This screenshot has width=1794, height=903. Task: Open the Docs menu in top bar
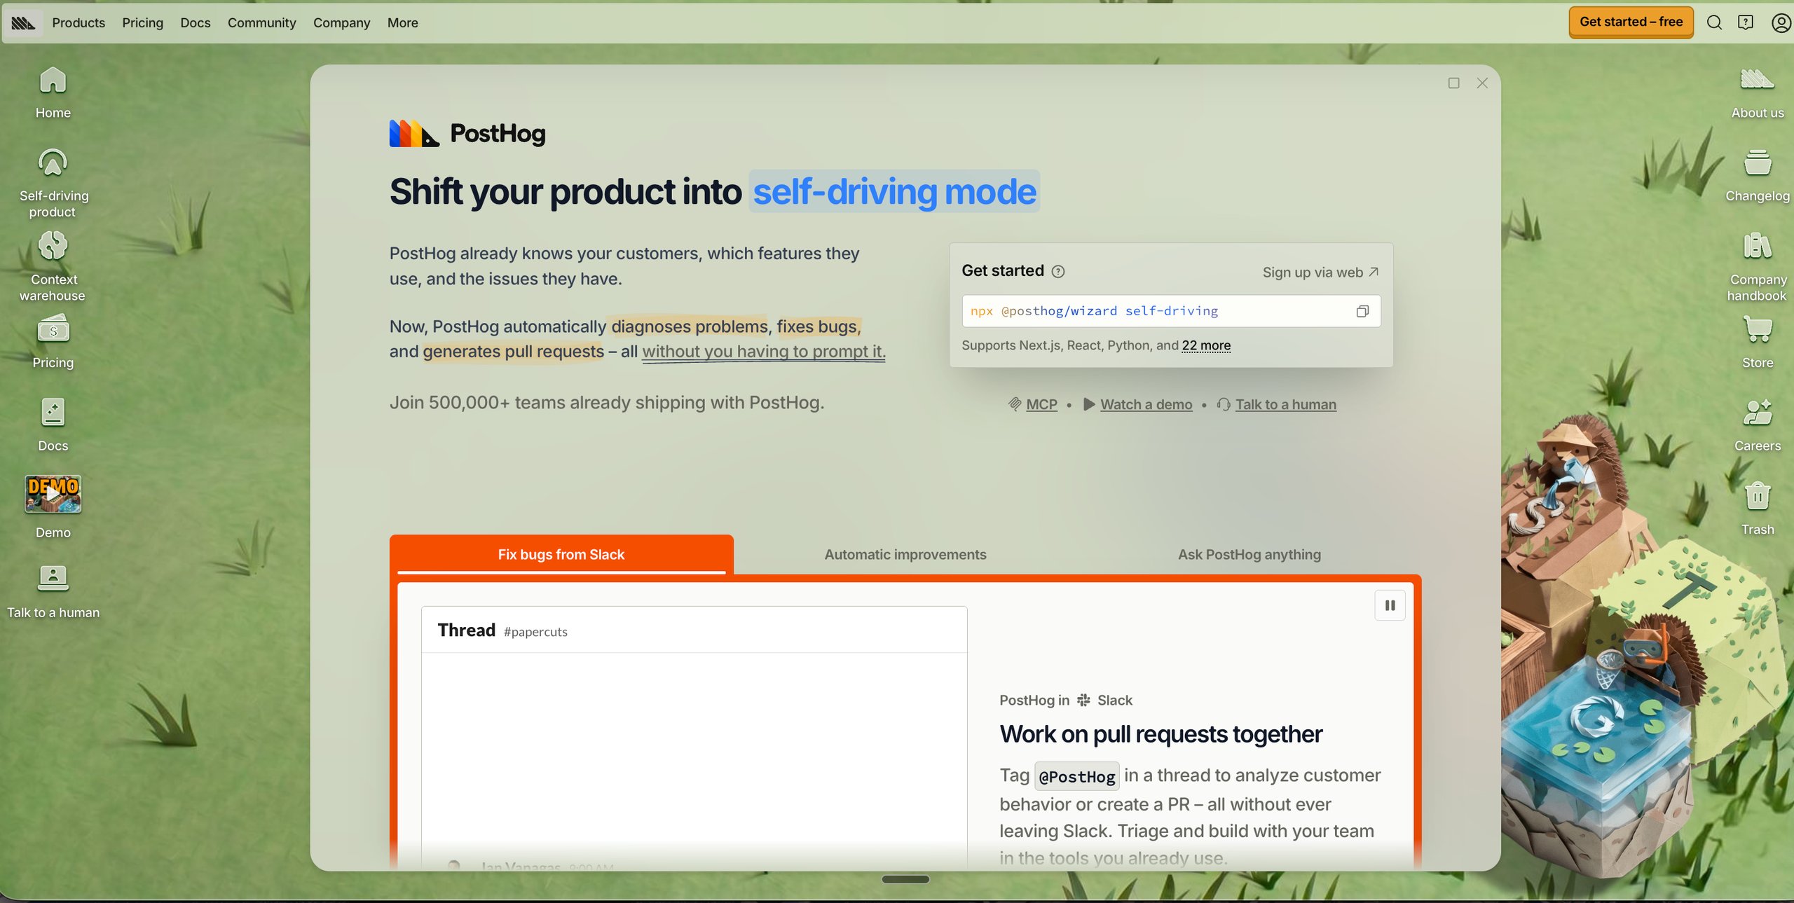click(195, 22)
